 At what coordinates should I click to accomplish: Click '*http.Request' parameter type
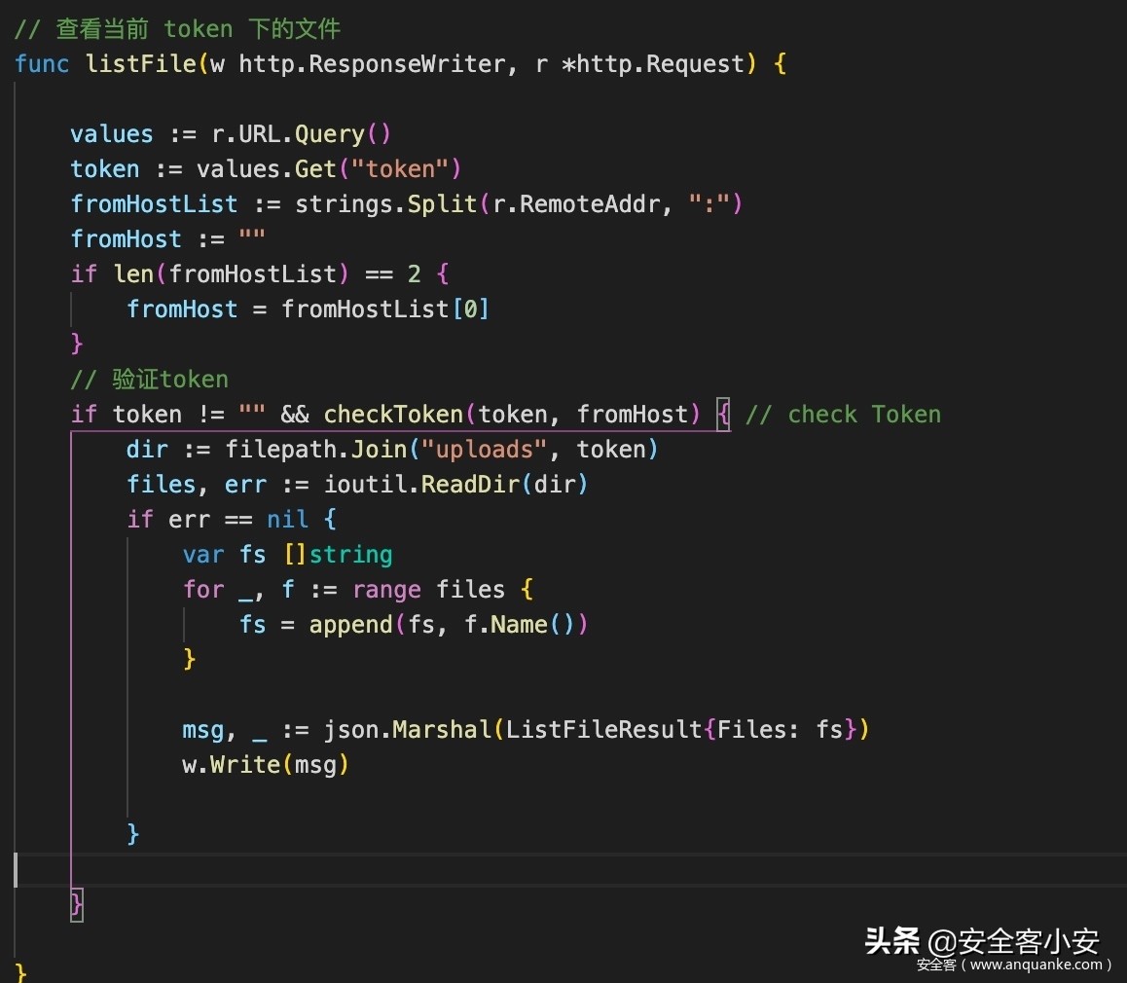click(653, 64)
